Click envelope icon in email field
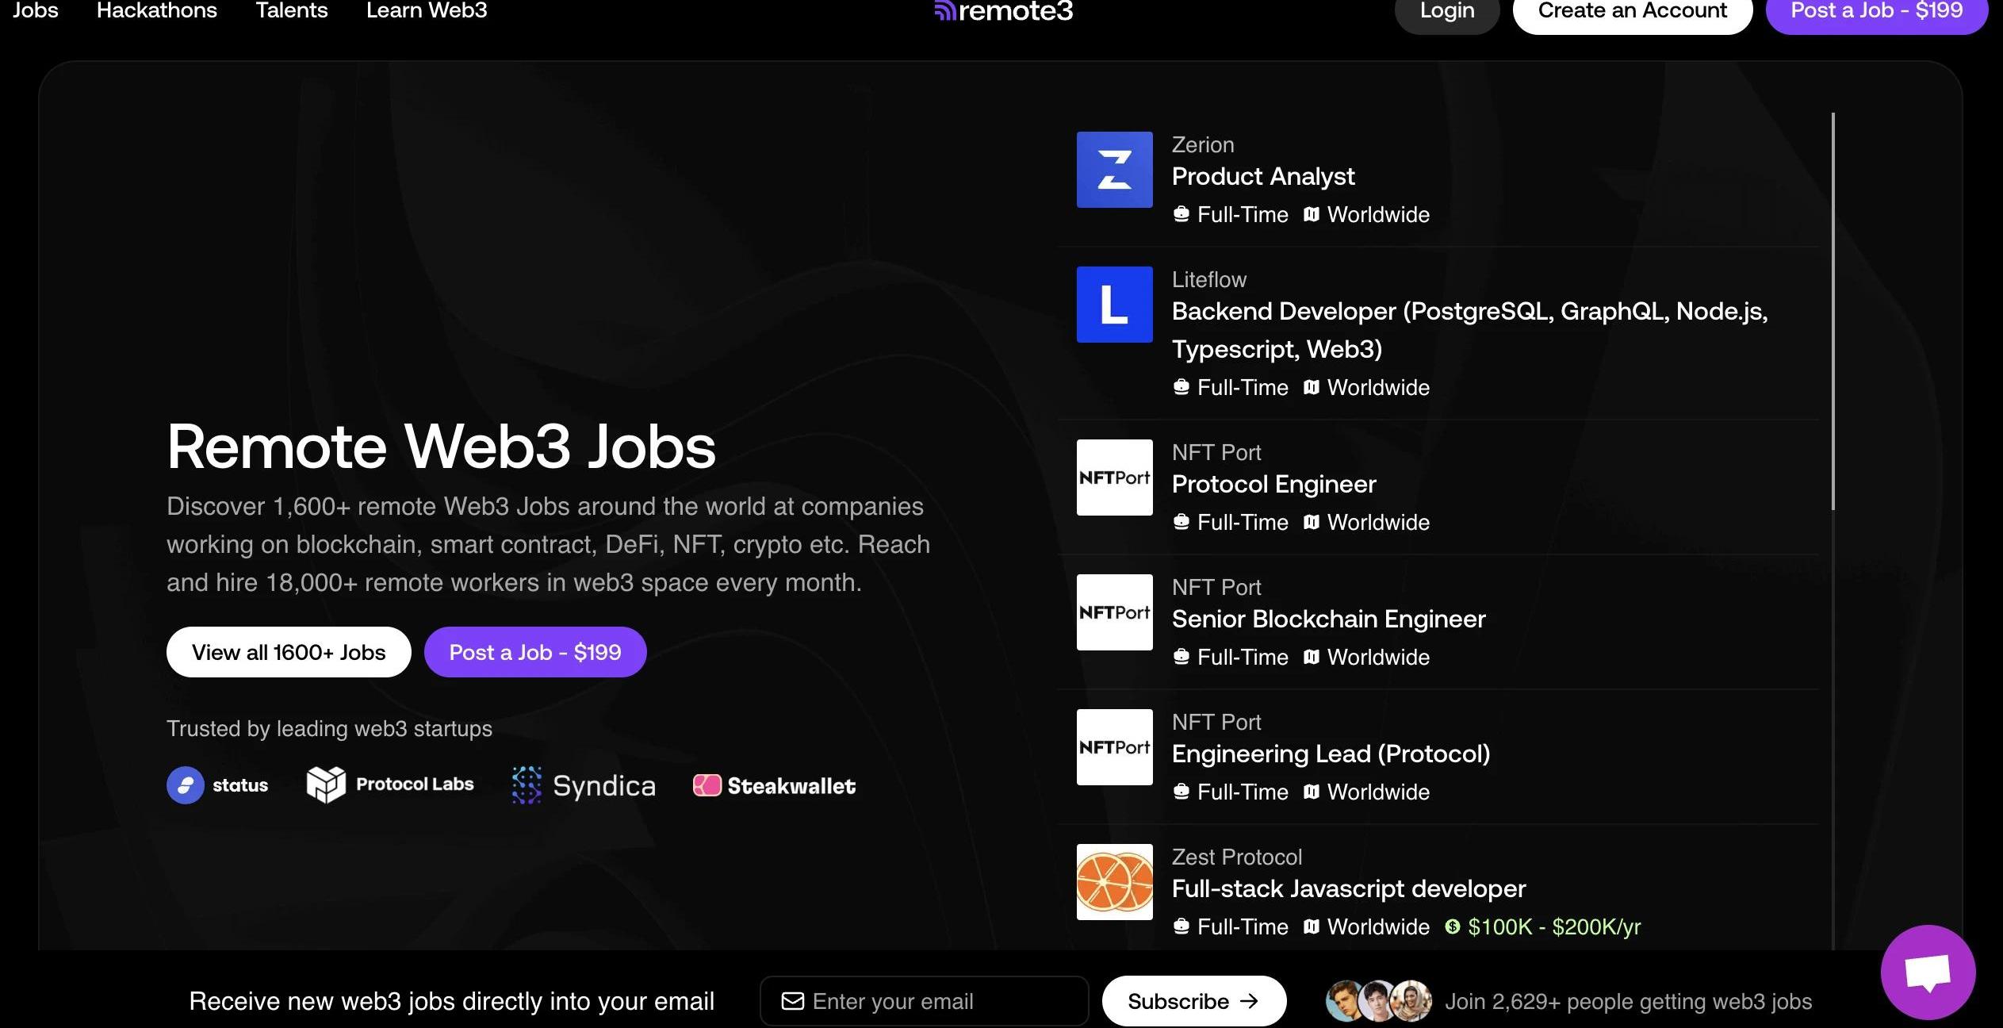Viewport: 2003px width, 1028px height. click(x=792, y=1001)
